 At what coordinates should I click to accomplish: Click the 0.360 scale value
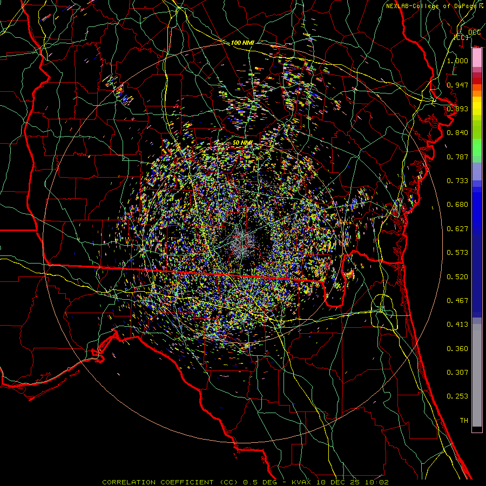point(457,349)
